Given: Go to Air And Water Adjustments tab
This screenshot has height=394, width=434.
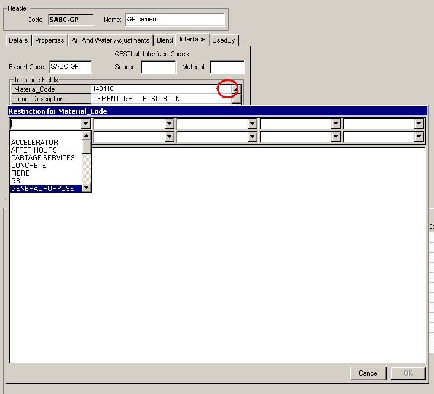Looking at the screenshot, I should tap(110, 40).
